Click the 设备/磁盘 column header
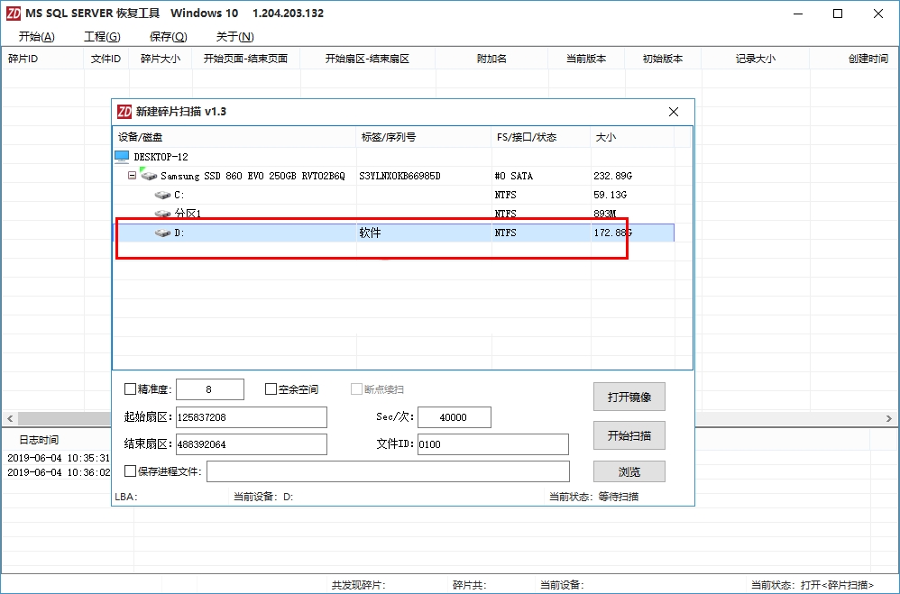The image size is (900, 594). pos(234,137)
